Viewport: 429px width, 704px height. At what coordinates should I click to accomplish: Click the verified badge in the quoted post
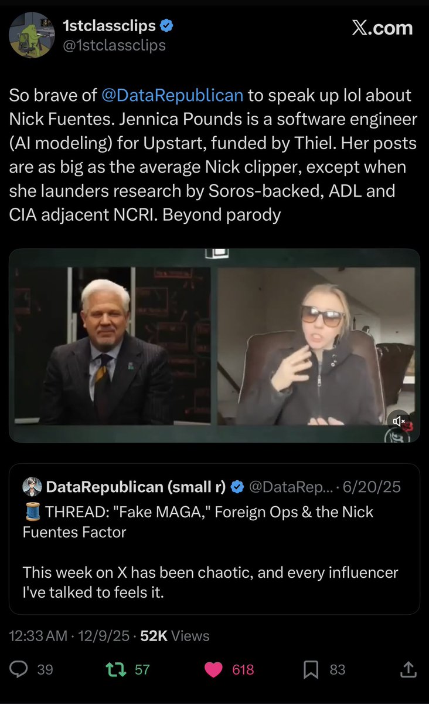(237, 487)
